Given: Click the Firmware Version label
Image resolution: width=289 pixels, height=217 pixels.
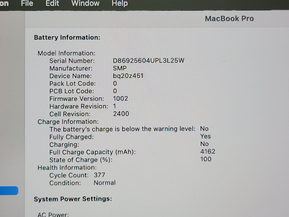Looking at the screenshot, I should 77,99.
